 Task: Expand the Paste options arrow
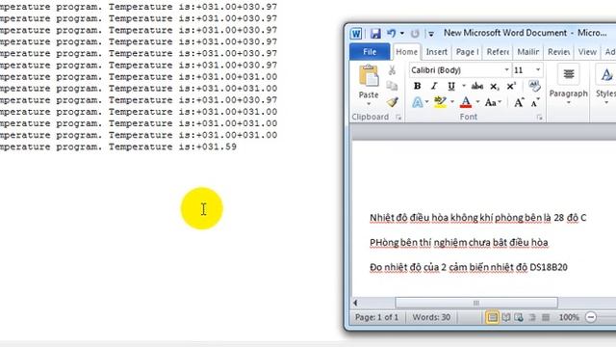(369, 104)
